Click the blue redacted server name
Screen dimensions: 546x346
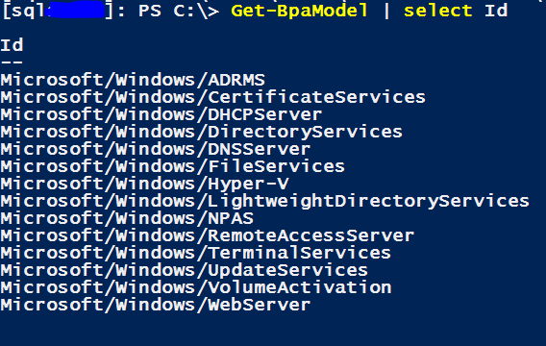[x=75, y=10]
